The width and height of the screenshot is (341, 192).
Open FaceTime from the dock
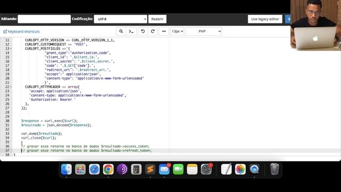178,169
